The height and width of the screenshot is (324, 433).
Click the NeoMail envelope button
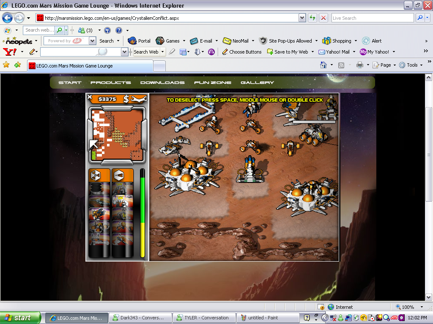coord(236,41)
